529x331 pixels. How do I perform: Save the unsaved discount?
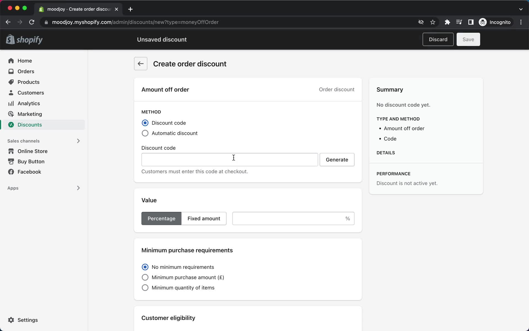tap(468, 39)
